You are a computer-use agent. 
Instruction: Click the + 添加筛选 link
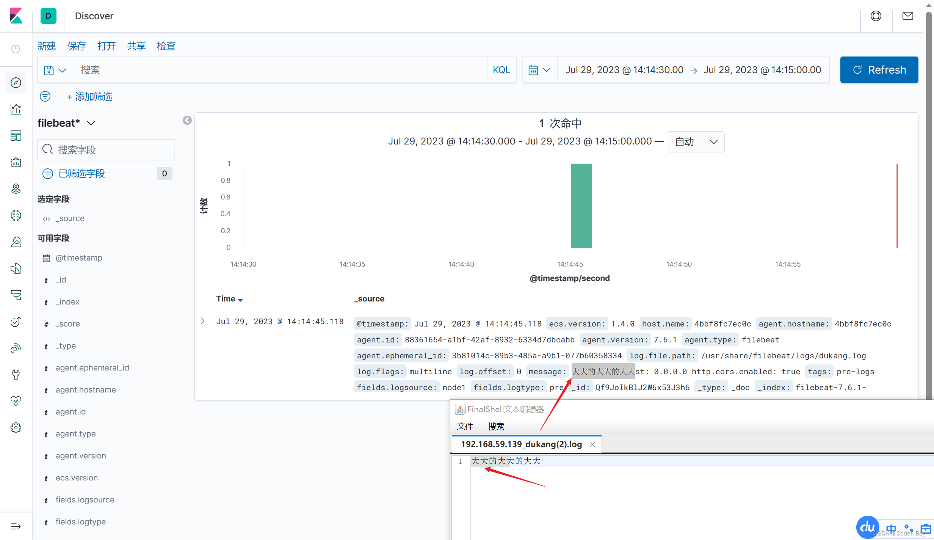tap(90, 97)
